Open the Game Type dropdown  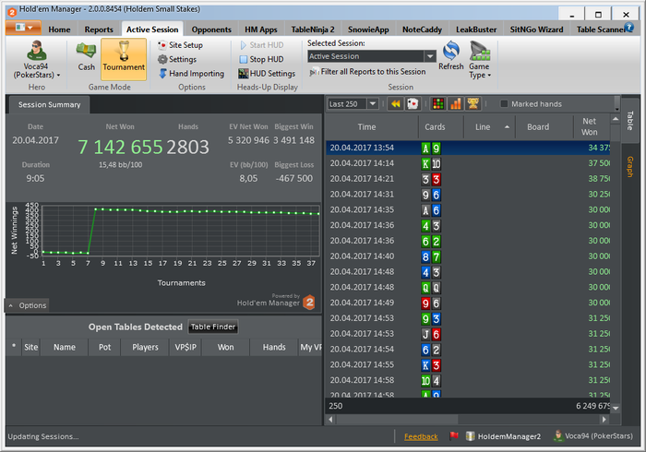[480, 60]
